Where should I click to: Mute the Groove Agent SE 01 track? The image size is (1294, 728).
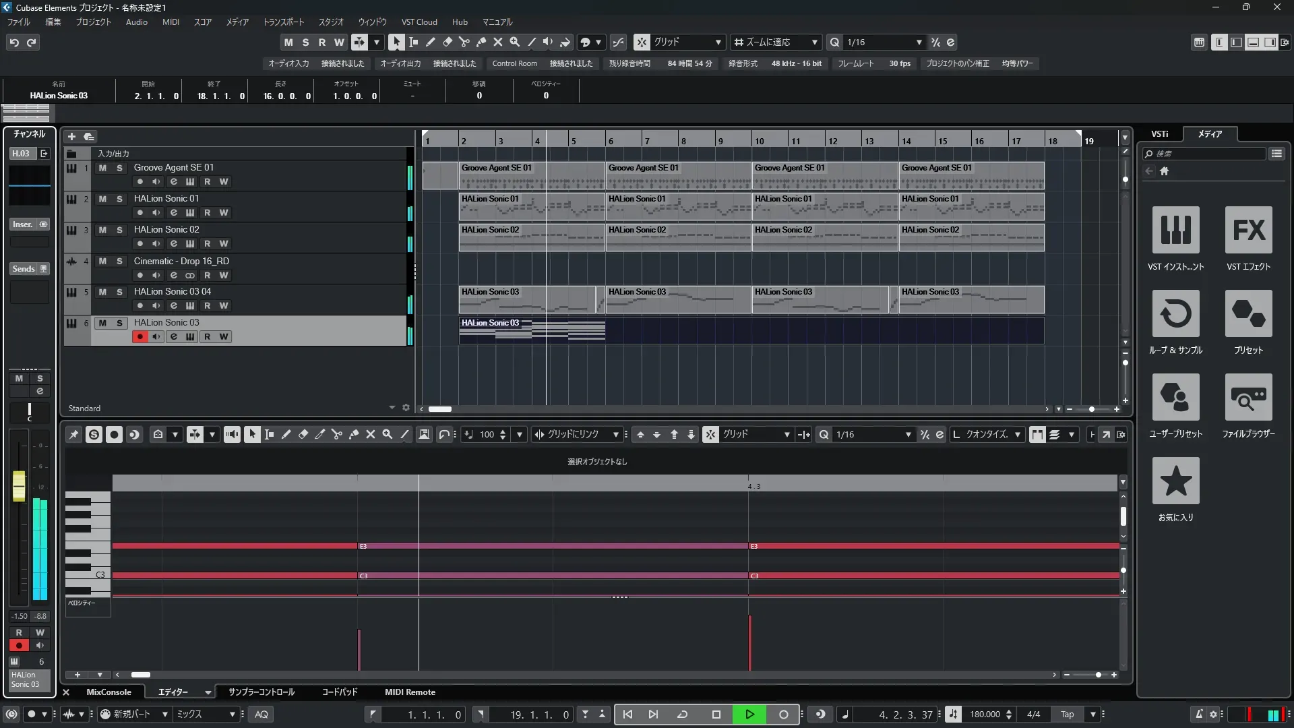click(x=102, y=168)
